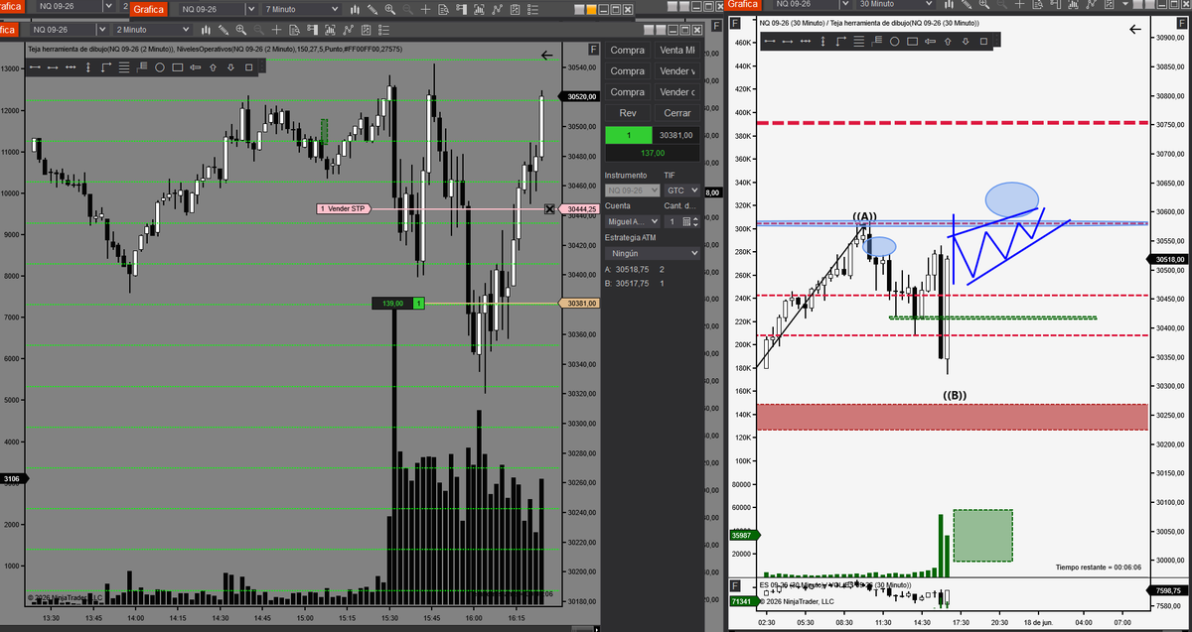This screenshot has height=632, width=1192.
Task: Pick horizontal-lines Fibonacci tool in 2 Minuto drawing toolbar
Action: (126, 67)
